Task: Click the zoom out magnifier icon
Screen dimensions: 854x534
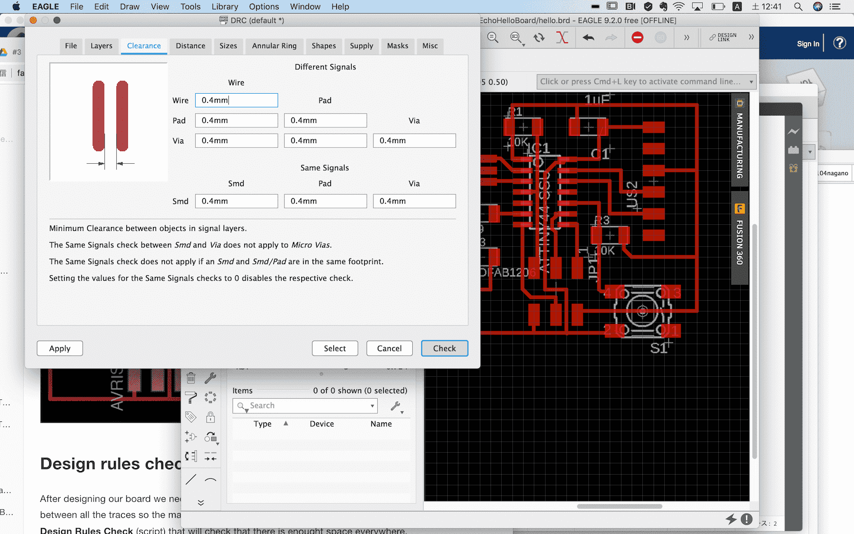Action: tap(493, 38)
